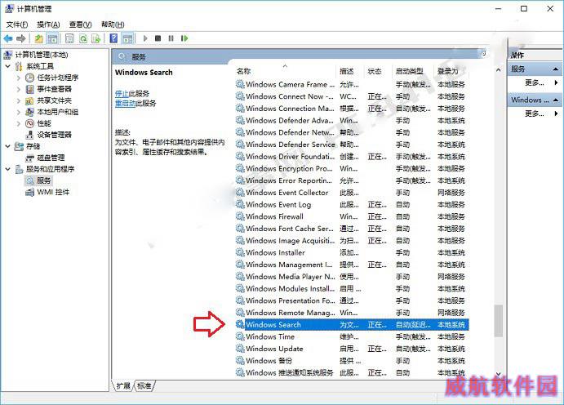Click the Back arrow toolbar icon
Screen dimensions: 564x405
[8, 38]
